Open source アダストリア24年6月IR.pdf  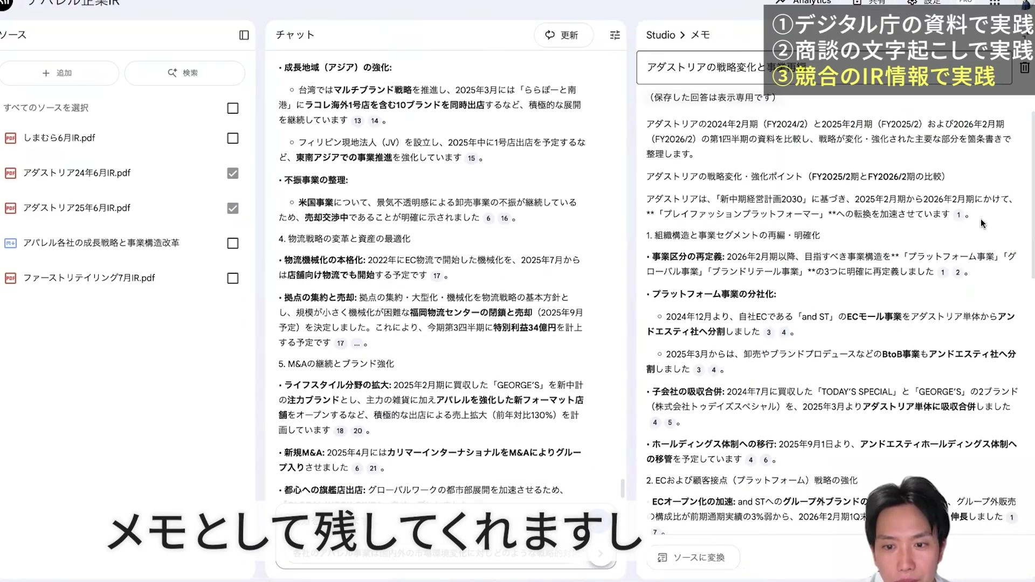[77, 173]
